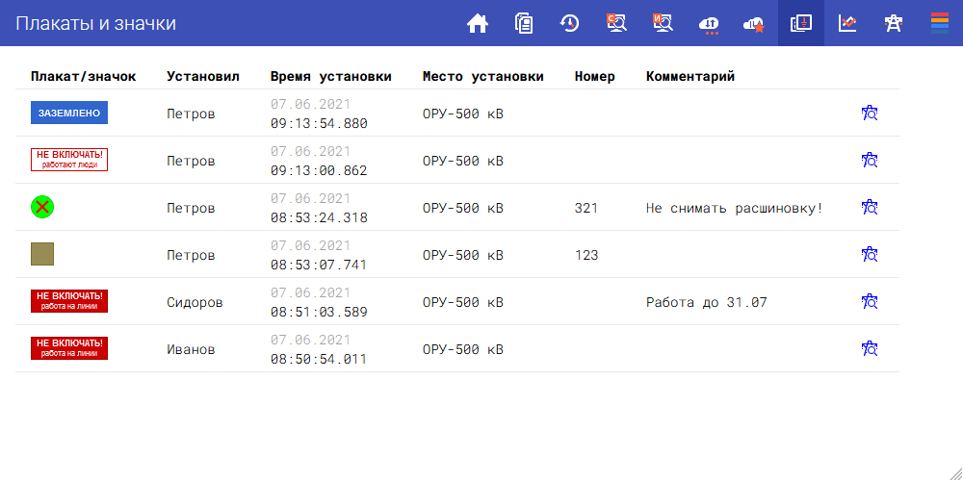Click the blue ЗАЗЕМЛЕНО placard
The height and width of the screenshot is (481, 963).
69,114
